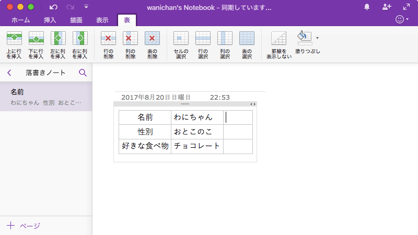The image size is (418, 235).
Task: Insert a column to the right (右に列を挿入)
Action: click(x=80, y=45)
